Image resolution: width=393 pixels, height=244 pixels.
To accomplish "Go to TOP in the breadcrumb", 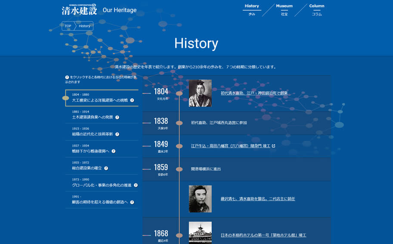I will click(68, 26).
